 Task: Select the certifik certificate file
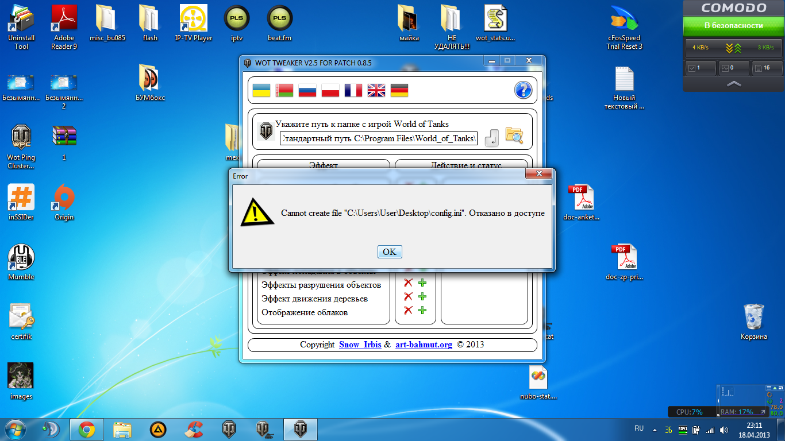pos(21,322)
